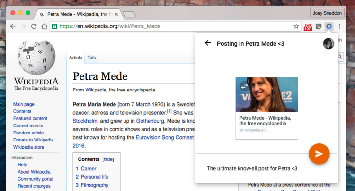The image size is (355, 191).
Task: Click the Petra Mede article heading
Action: pyautogui.click(x=100, y=76)
